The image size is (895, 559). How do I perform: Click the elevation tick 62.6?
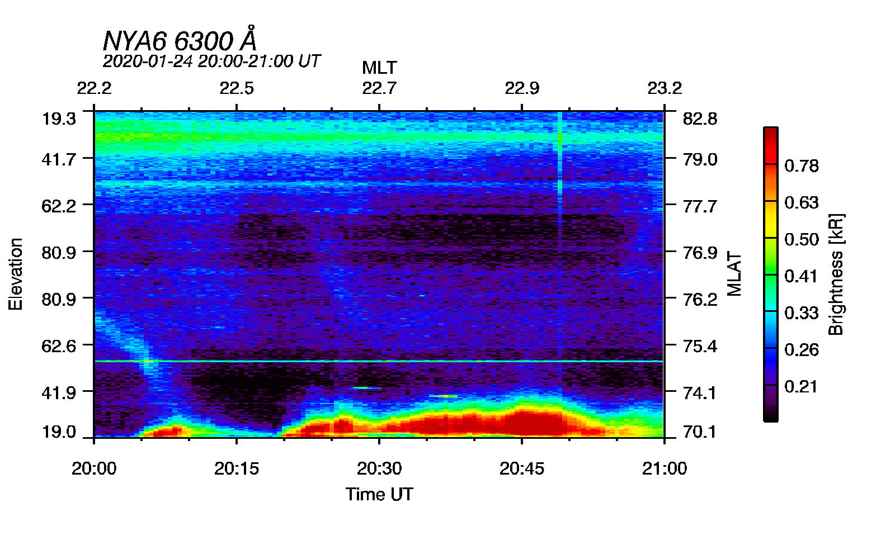pos(59,346)
